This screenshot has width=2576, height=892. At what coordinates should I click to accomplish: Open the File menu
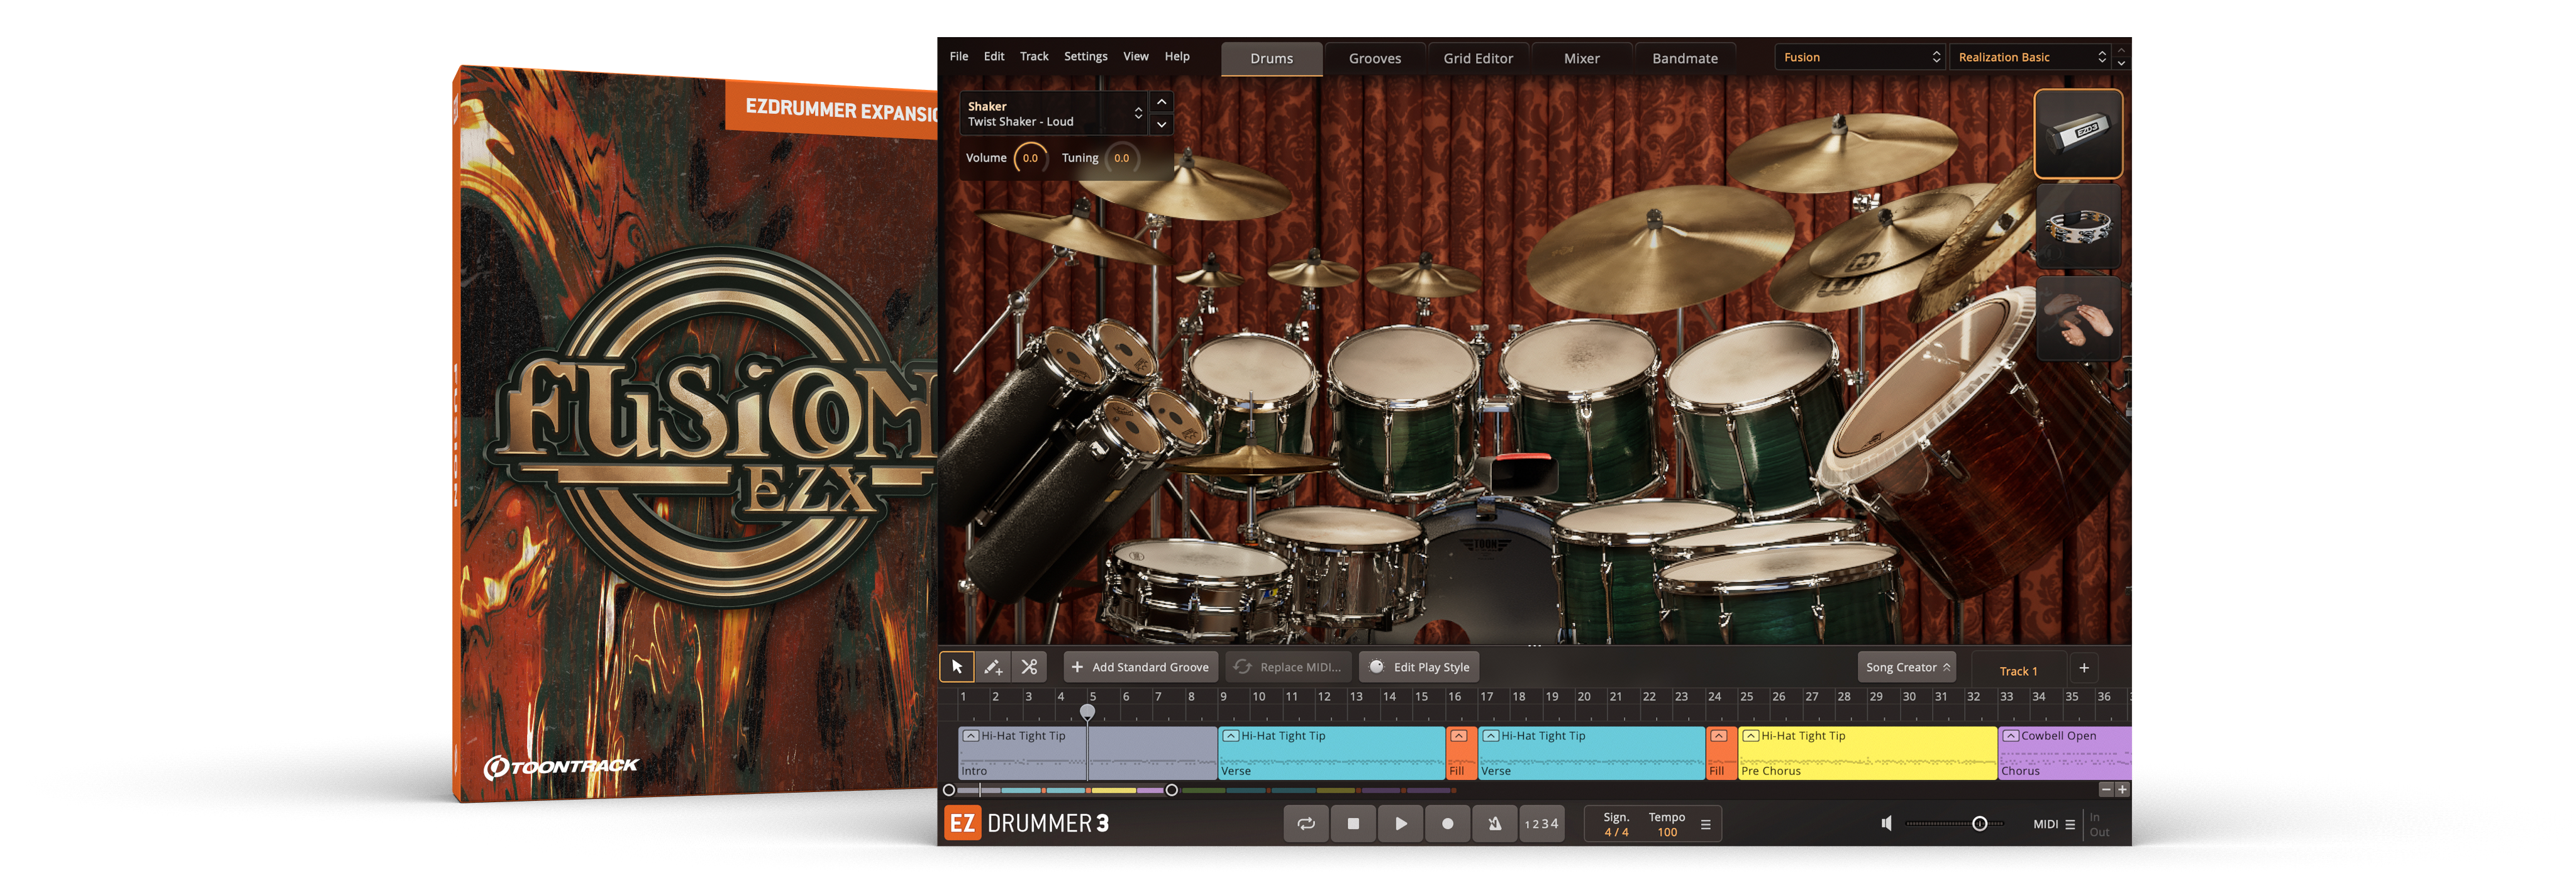[x=958, y=56]
